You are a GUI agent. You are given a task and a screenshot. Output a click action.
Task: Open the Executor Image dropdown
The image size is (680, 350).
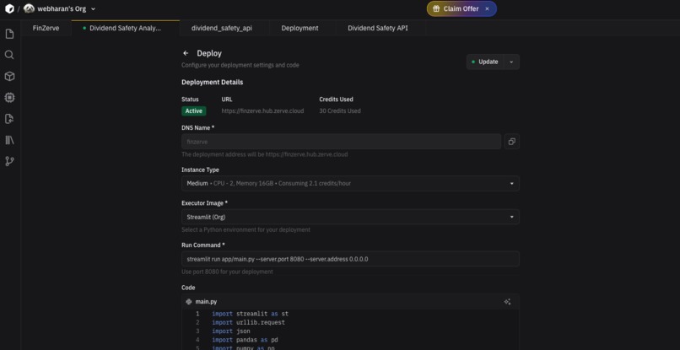pyautogui.click(x=350, y=217)
